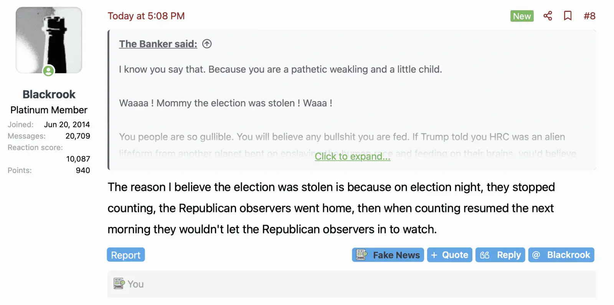Click the You reaction entry
This screenshot has width=614, height=305.
coord(135,284)
